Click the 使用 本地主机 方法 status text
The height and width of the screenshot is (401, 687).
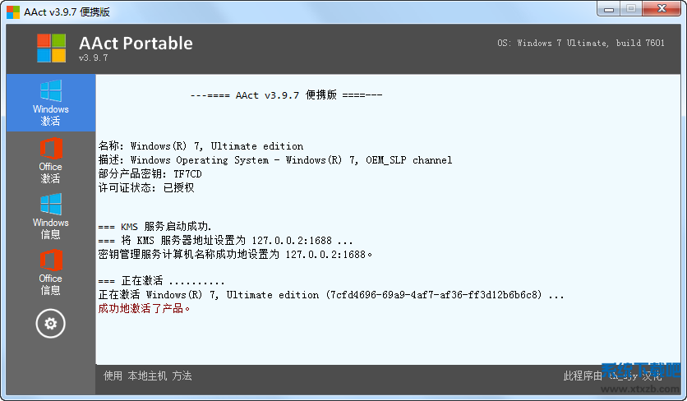point(148,376)
